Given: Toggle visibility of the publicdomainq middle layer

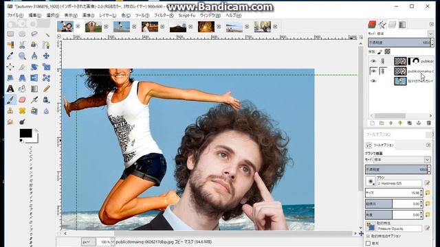Looking at the screenshot, I should [x=373, y=71].
